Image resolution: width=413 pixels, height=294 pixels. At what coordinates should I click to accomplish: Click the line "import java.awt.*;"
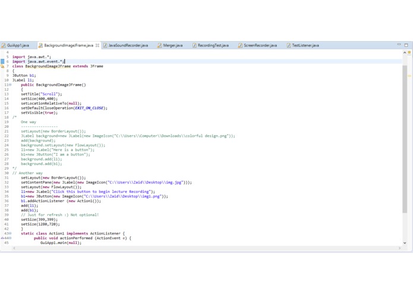[x=31, y=57]
